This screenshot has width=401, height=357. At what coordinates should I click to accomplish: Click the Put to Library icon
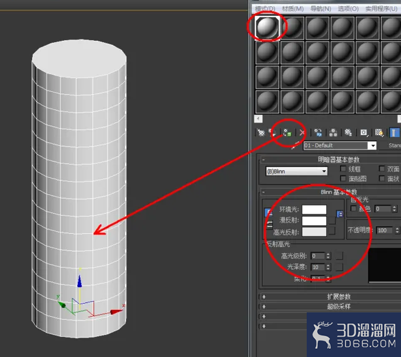pyautogui.click(x=348, y=133)
